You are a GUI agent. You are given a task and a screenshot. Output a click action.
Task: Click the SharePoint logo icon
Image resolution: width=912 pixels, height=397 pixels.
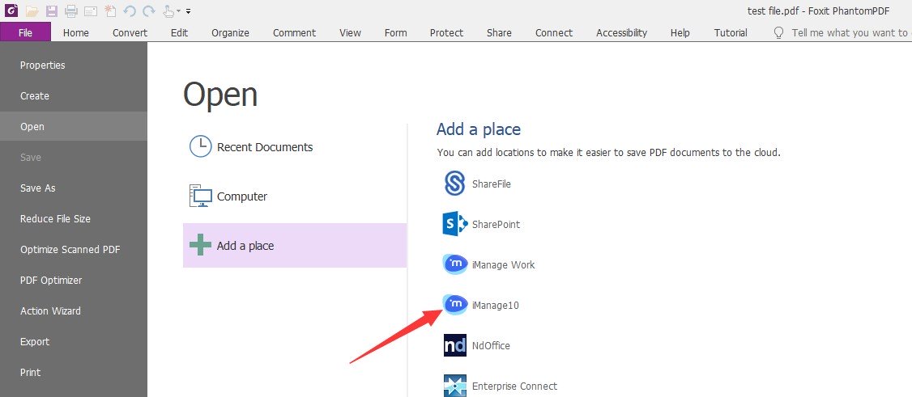click(x=455, y=224)
